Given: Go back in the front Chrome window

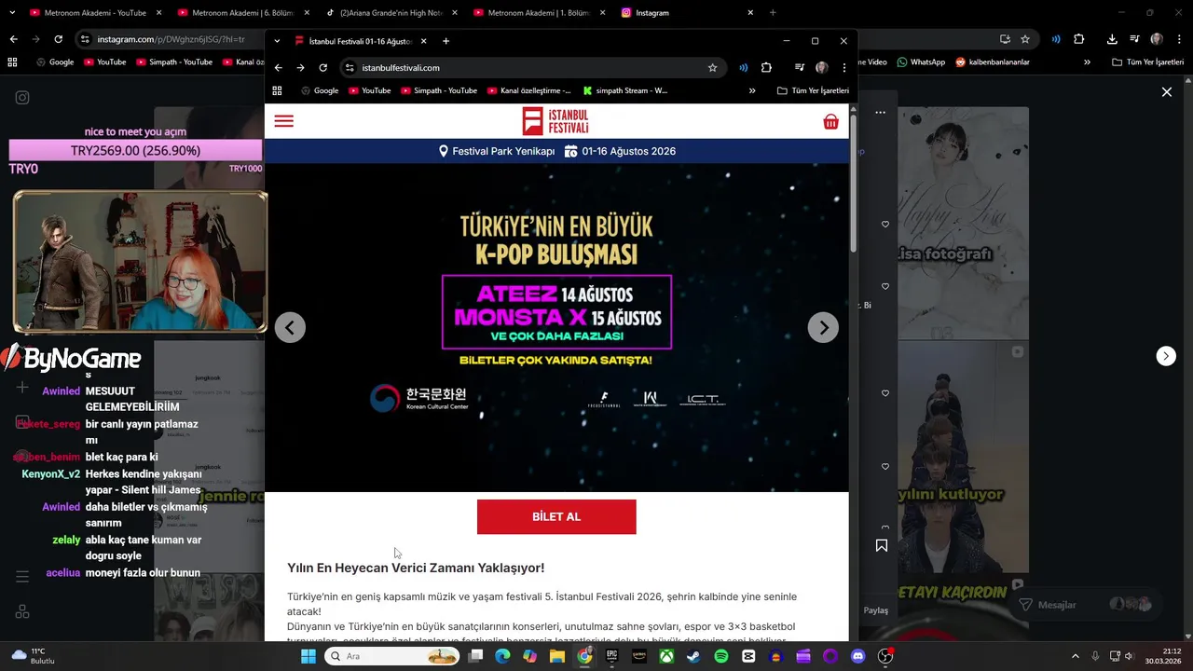Looking at the screenshot, I should pyautogui.click(x=278, y=68).
